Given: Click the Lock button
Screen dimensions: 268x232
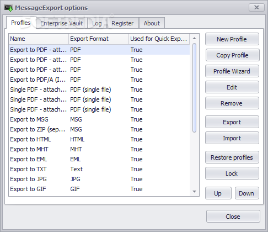Looking at the screenshot, I should click(232, 173).
